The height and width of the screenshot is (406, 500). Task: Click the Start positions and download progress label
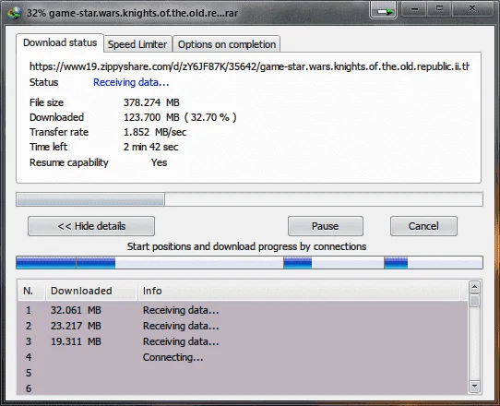click(x=246, y=246)
